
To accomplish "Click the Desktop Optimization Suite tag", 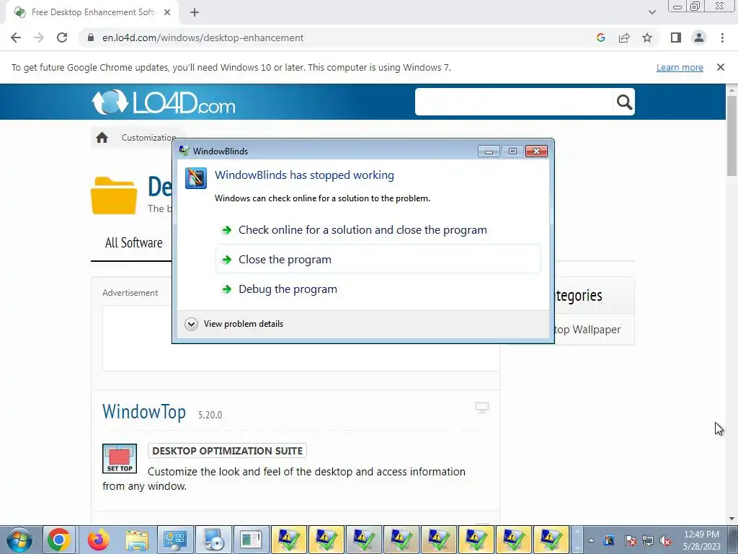I will (x=227, y=451).
